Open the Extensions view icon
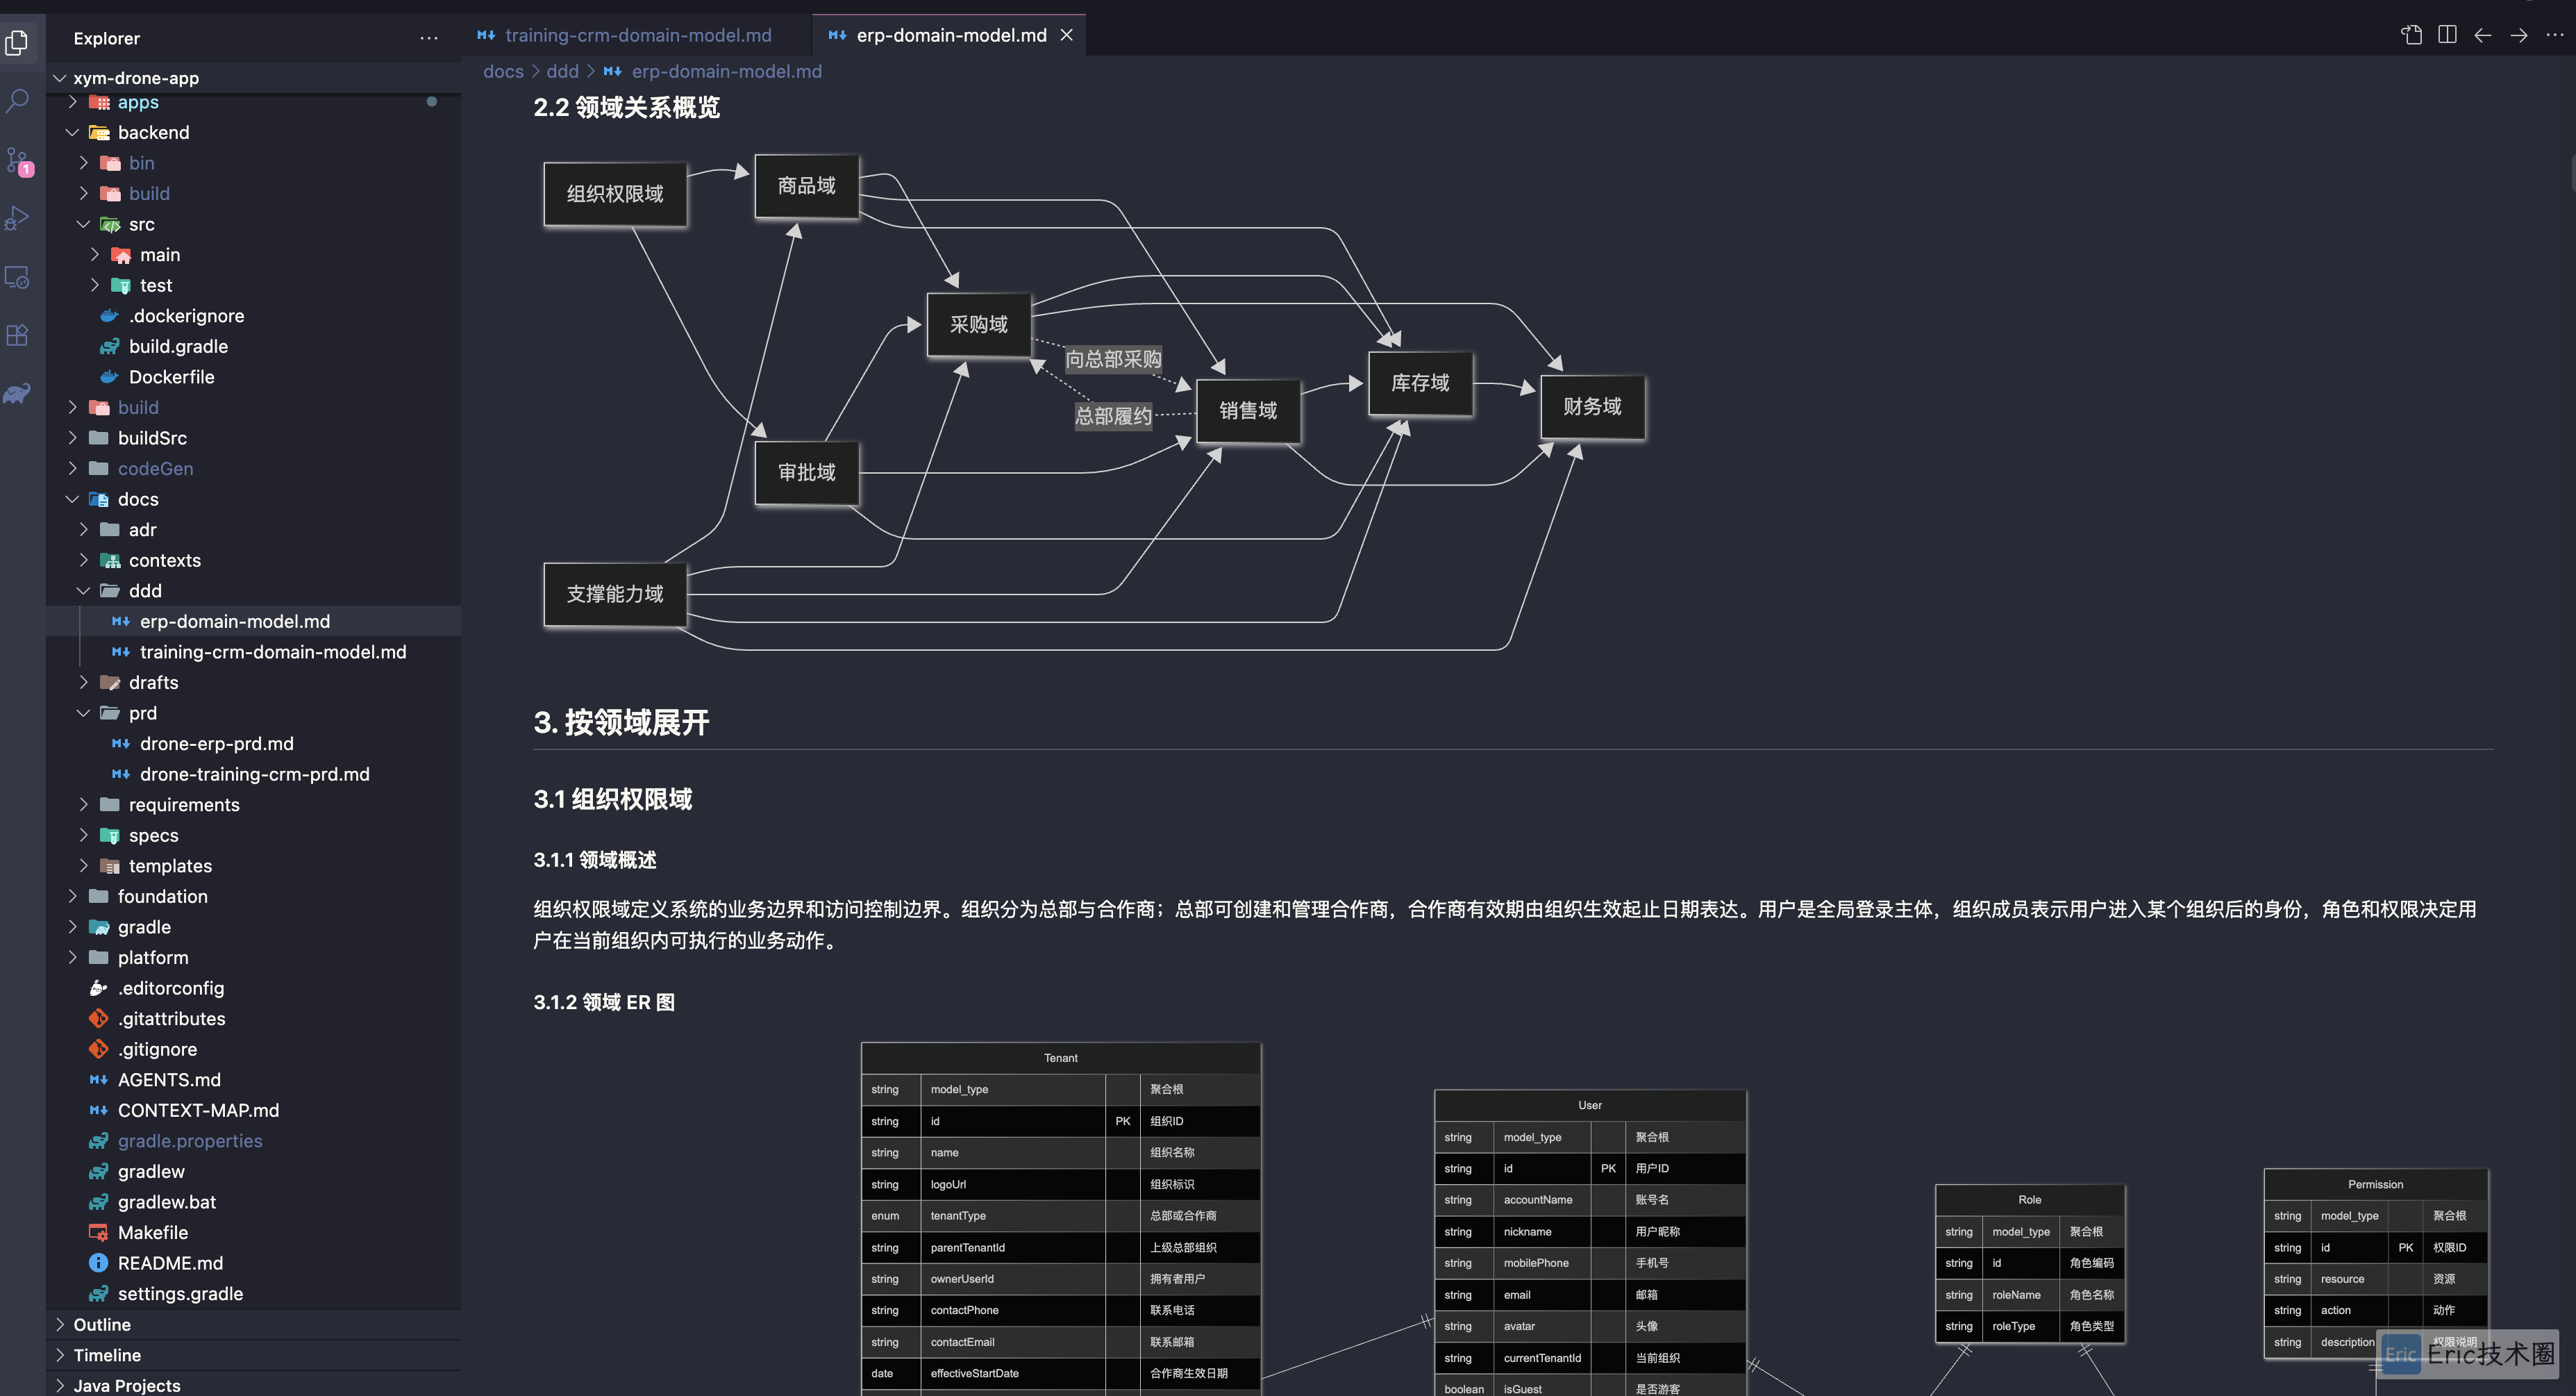 [17, 335]
